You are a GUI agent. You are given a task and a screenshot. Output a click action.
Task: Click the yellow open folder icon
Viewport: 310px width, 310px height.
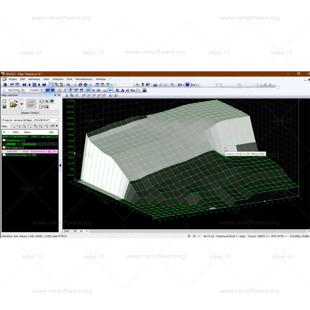(14, 104)
